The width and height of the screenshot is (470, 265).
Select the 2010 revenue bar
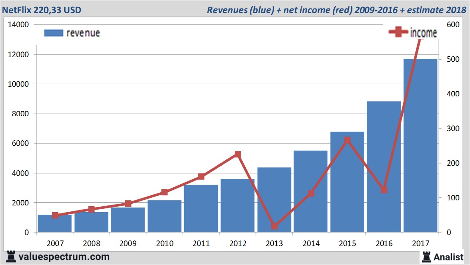coord(165,216)
